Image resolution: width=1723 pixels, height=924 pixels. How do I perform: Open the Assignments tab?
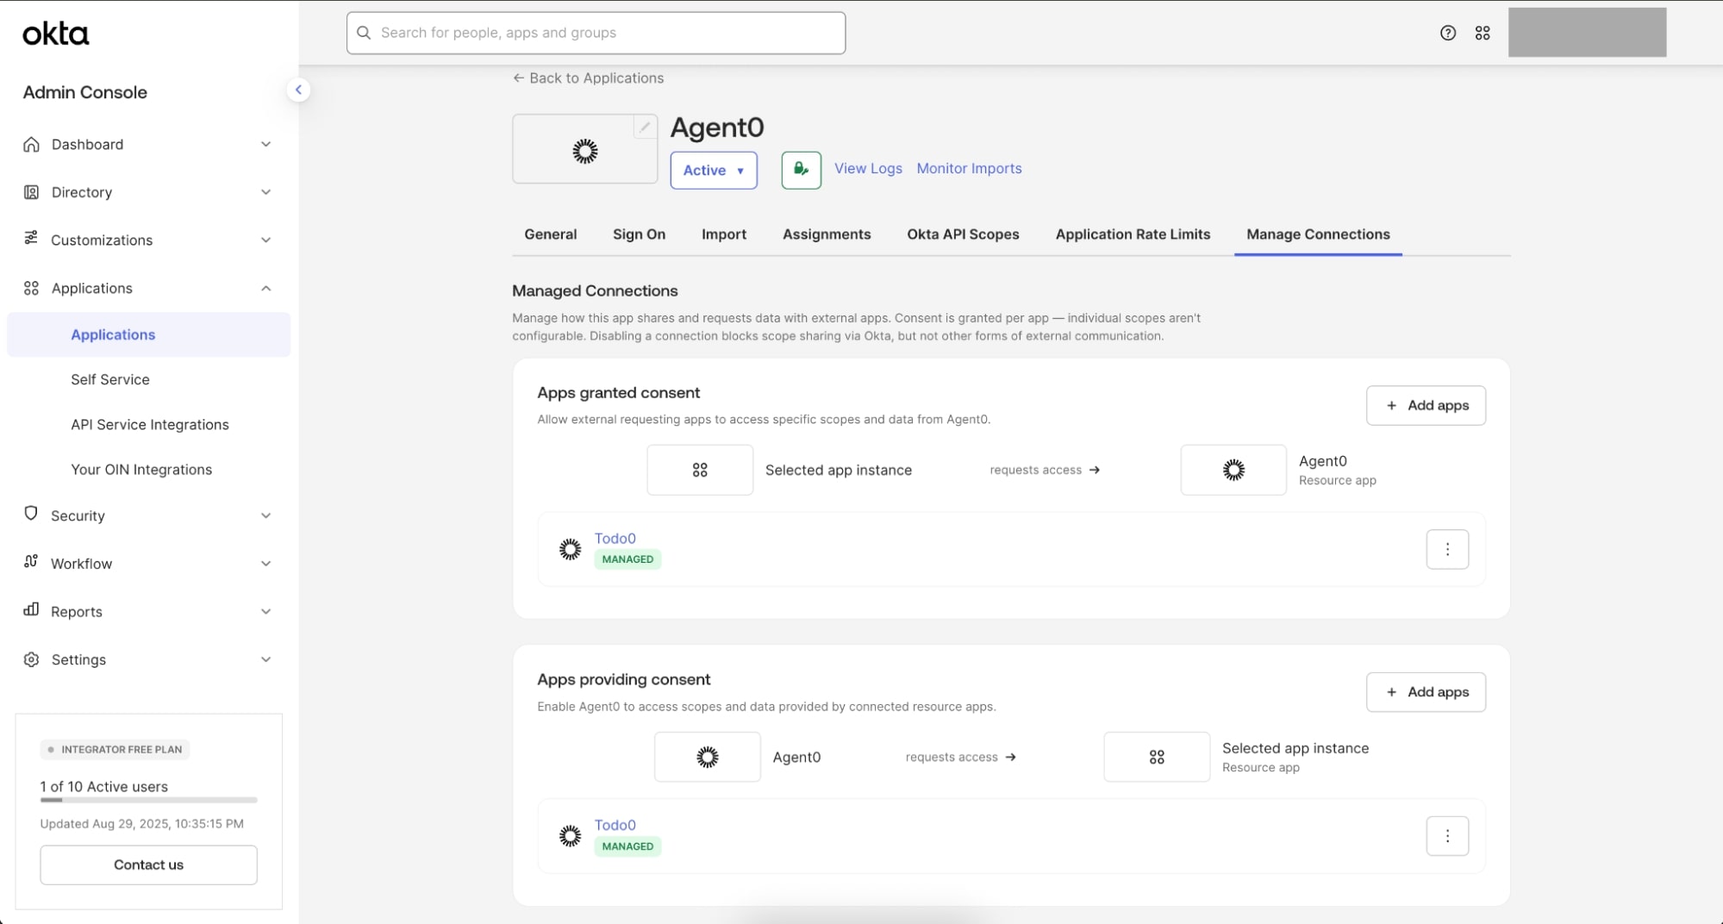(827, 234)
